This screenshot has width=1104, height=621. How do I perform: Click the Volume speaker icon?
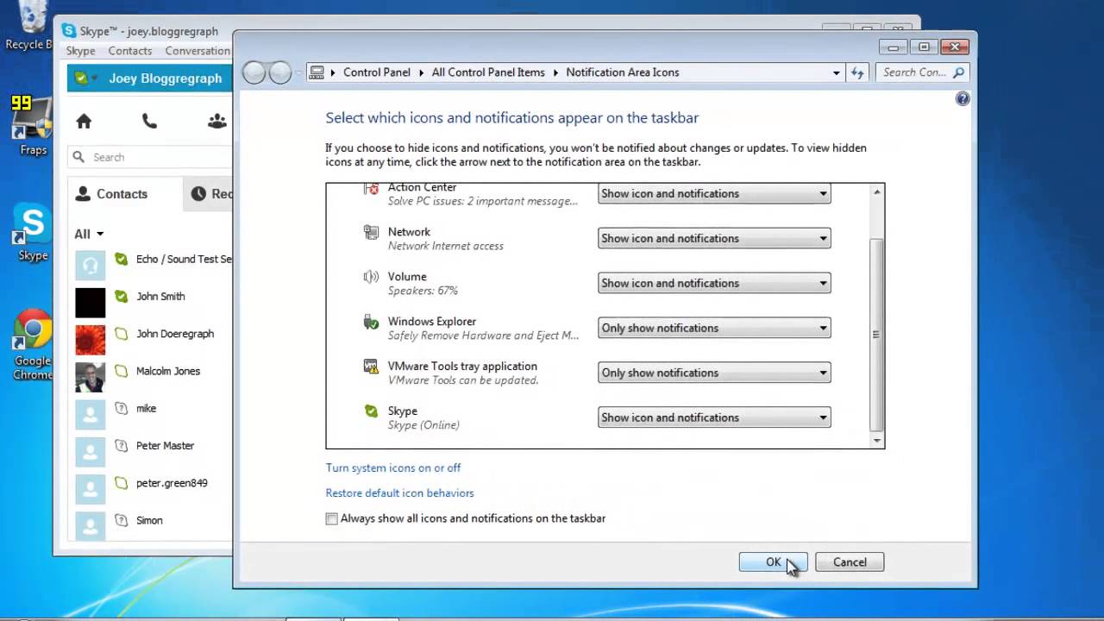[x=371, y=277]
